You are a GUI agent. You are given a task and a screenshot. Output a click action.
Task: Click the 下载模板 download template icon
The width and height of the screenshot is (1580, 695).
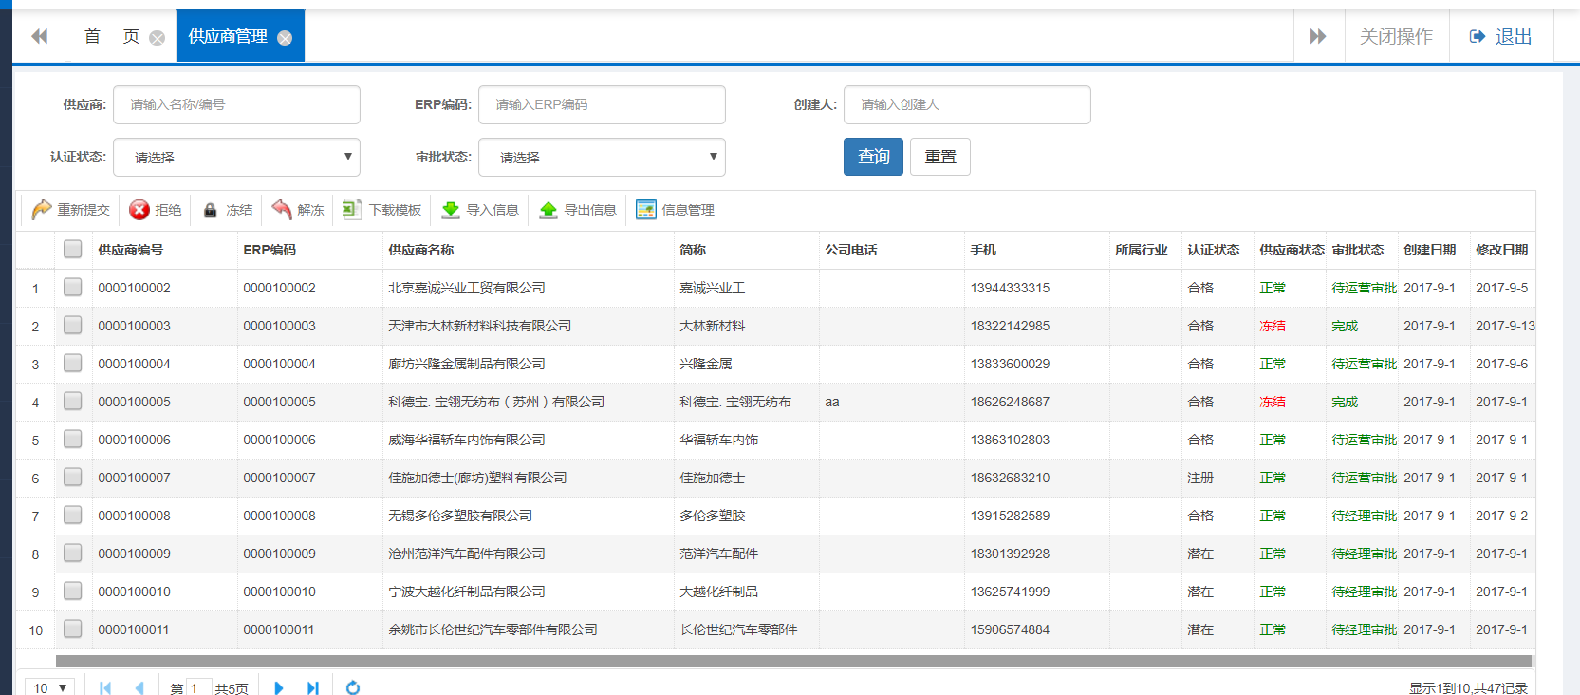[x=352, y=210]
